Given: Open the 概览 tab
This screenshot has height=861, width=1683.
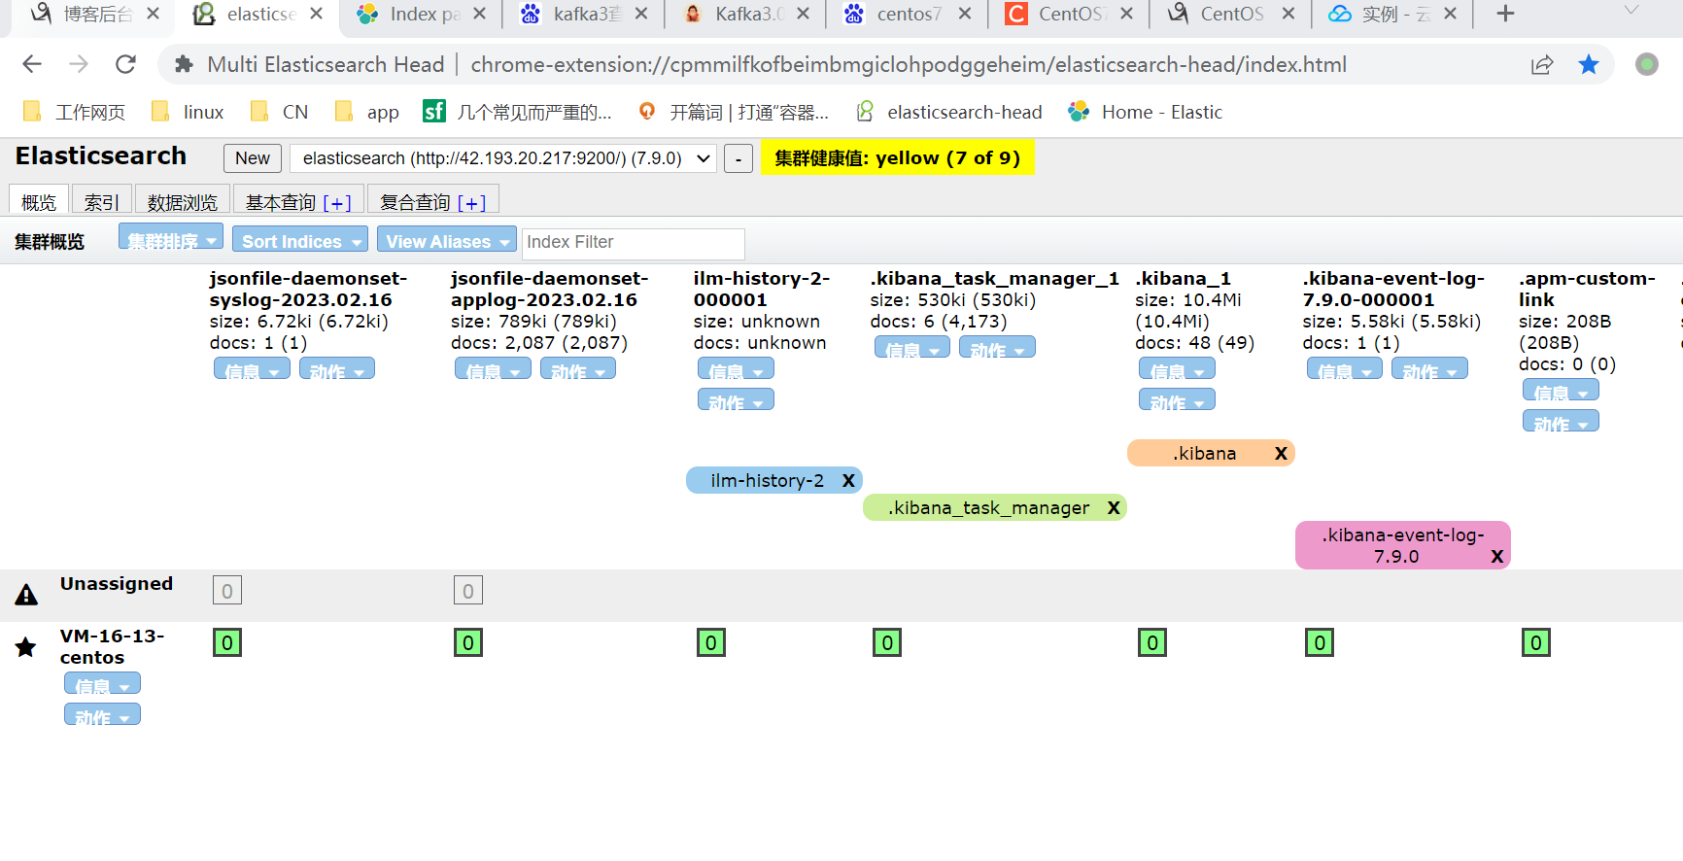Looking at the screenshot, I should 39,201.
